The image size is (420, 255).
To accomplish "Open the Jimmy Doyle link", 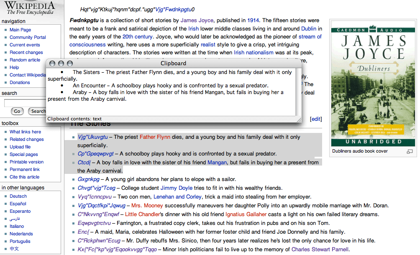I will click(x=177, y=188).
